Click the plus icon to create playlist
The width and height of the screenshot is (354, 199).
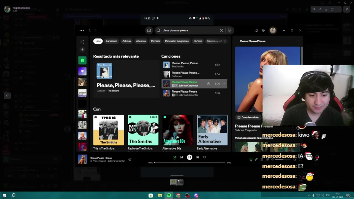(82, 49)
